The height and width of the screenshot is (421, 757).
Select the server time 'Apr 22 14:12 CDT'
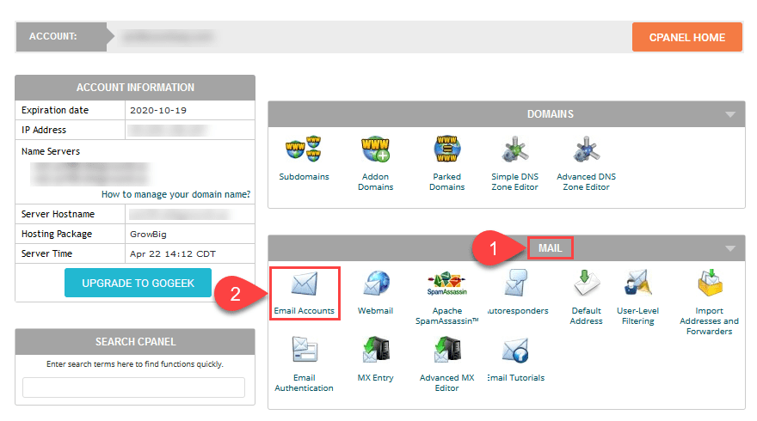pos(173,253)
